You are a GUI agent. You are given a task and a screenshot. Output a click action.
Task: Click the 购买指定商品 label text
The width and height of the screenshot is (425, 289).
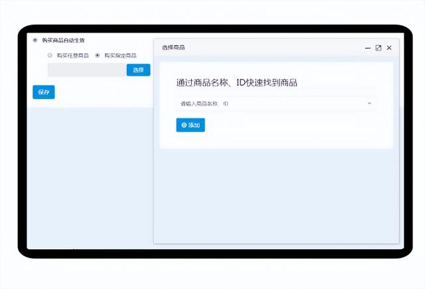(120, 56)
